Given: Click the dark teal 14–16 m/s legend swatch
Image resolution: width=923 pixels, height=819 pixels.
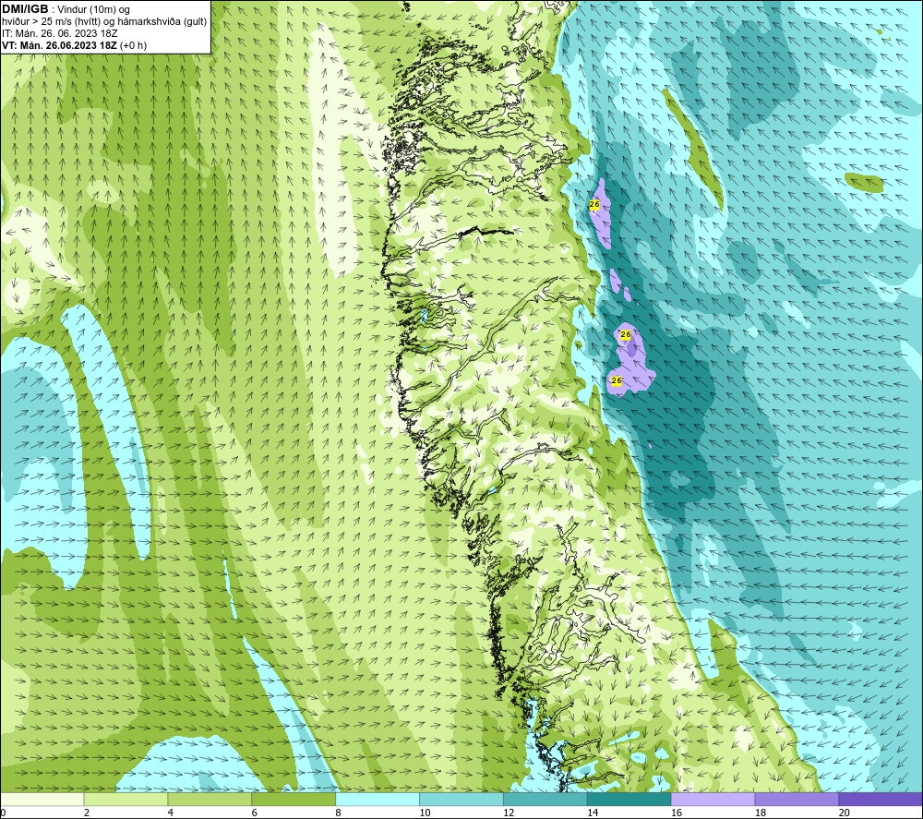Looking at the screenshot, I should coord(629,799).
